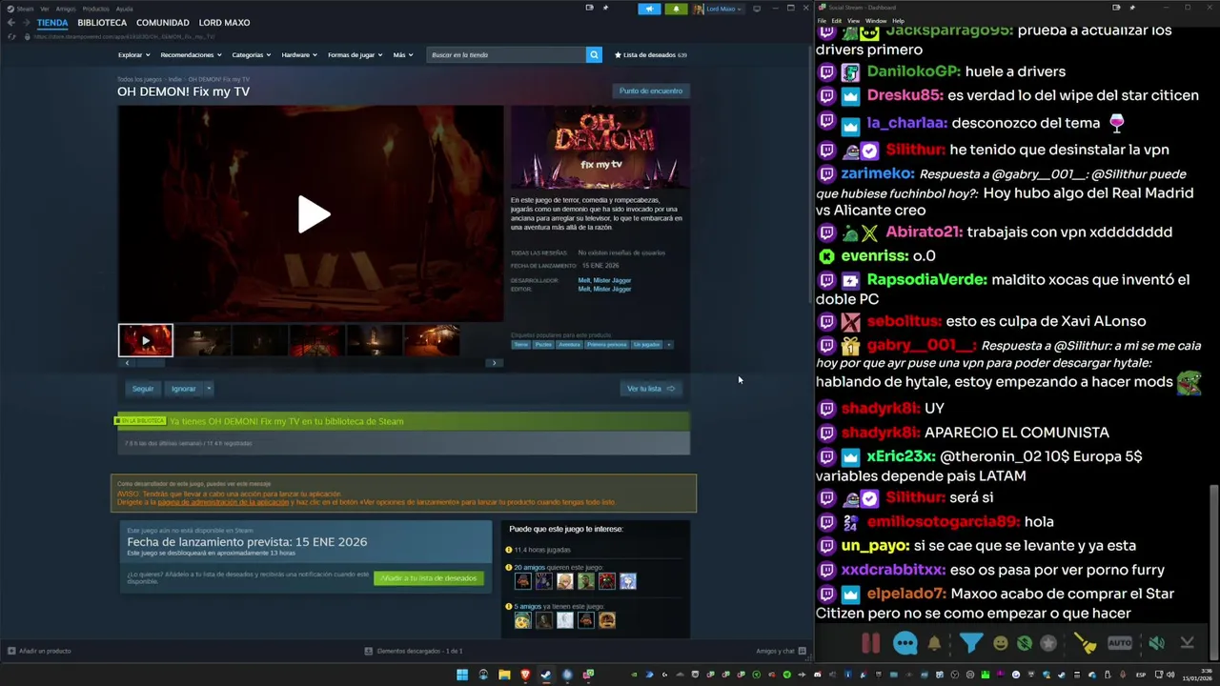Click Añadir a tu lista de deseados

click(429, 578)
